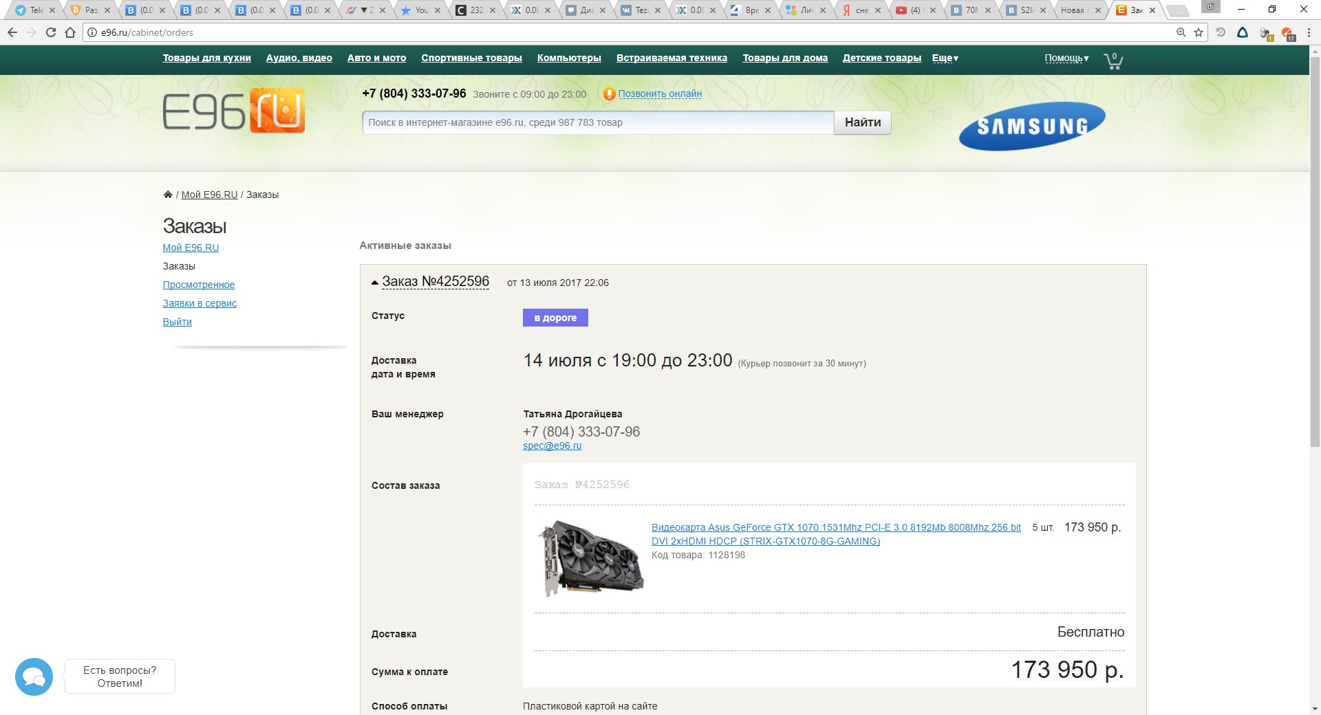
Task: Open the shopping cart icon
Action: coord(1113,60)
